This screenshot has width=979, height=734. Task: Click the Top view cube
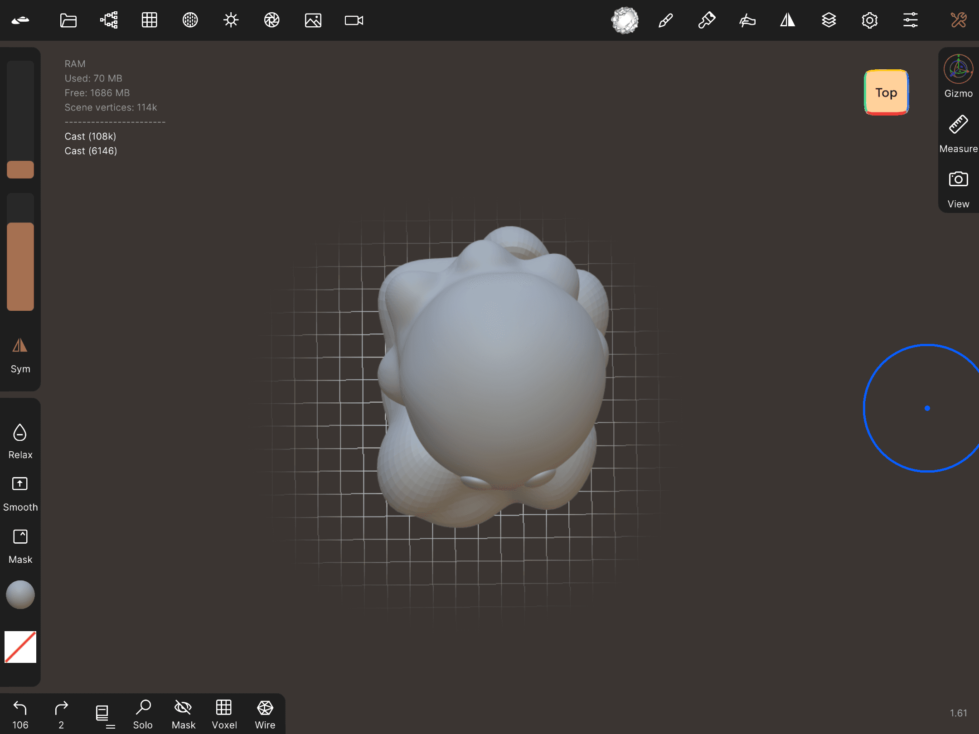pos(886,92)
